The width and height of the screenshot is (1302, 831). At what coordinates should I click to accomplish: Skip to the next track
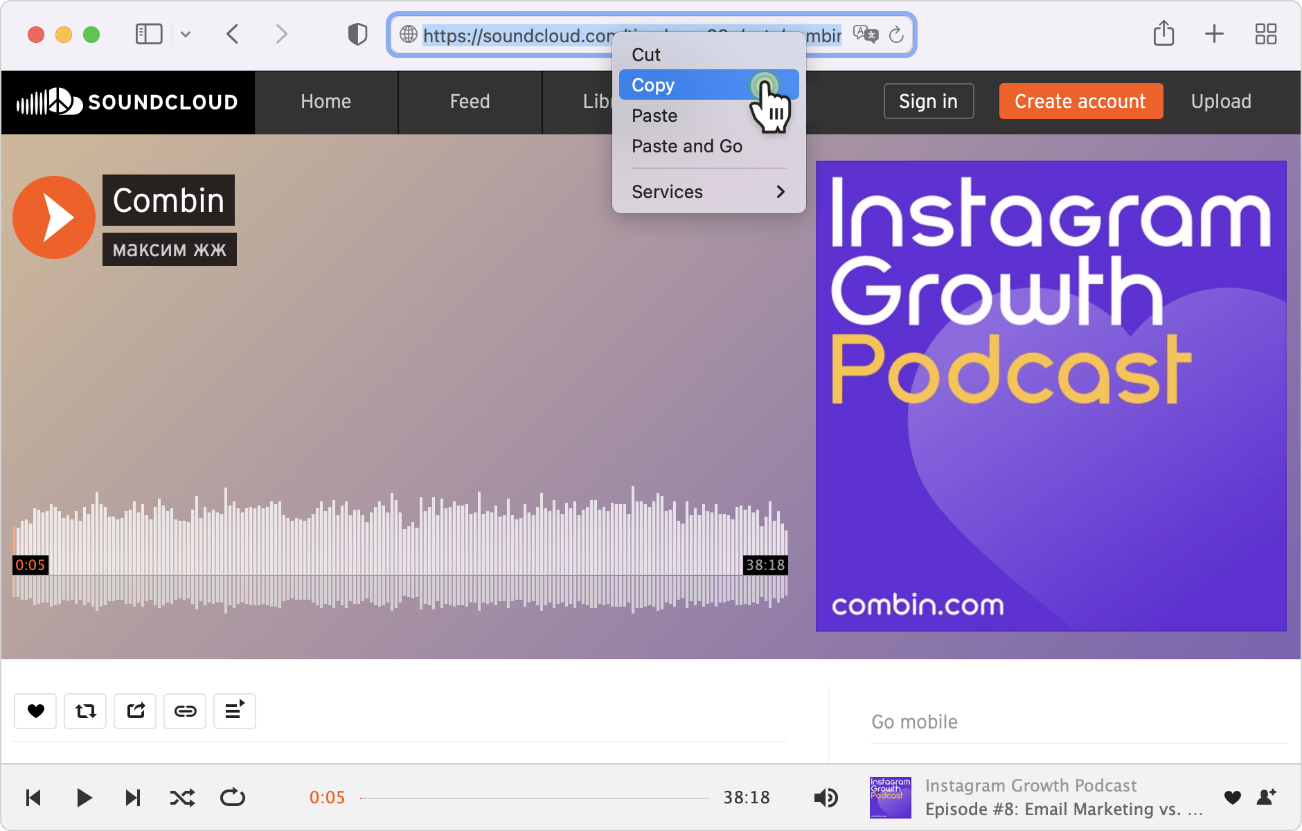click(133, 797)
